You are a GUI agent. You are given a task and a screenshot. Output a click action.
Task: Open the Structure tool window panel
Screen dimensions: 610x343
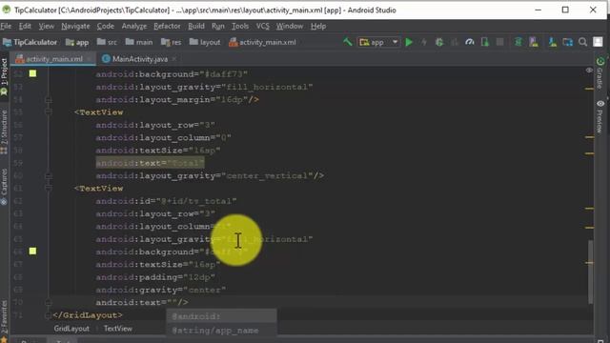point(4,132)
